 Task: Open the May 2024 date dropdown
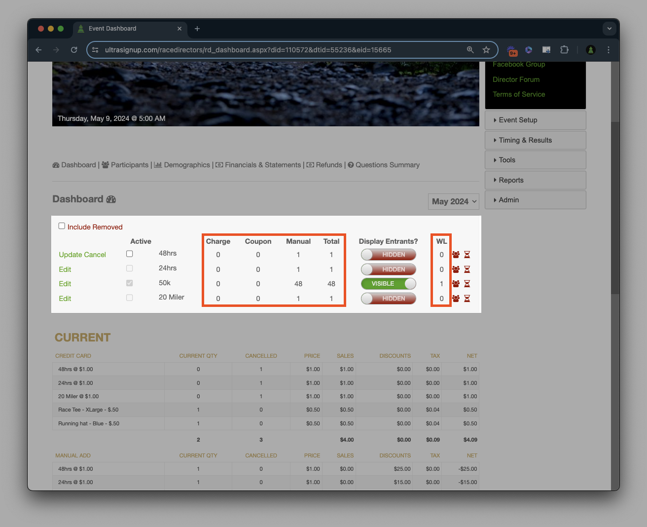(x=454, y=201)
